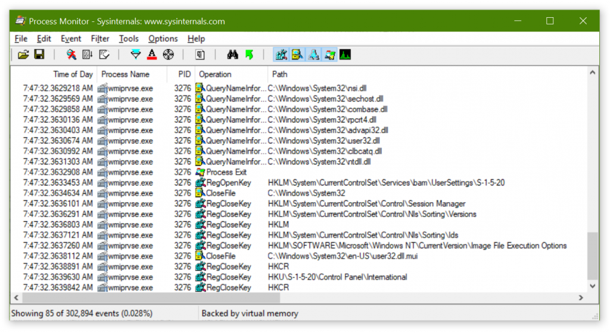Select the Sorting\Versions registry row
The height and width of the screenshot is (333, 610).
coord(298,214)
